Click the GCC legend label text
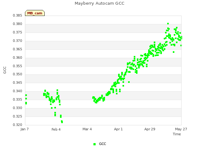This screenshot has height=150, width=200. (x=102, y=144)
